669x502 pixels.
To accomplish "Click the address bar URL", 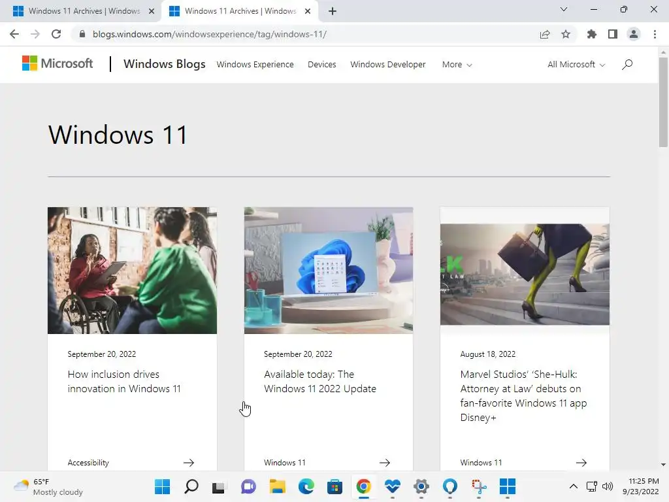I will click(x=210, y=34).
